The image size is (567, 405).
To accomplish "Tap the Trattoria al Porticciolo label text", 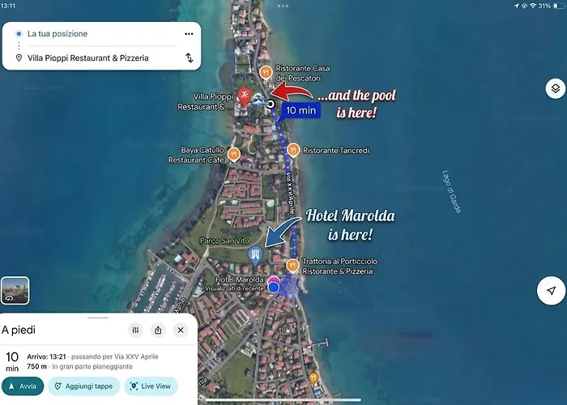I will pyautogui.click(x=339, y=266).
